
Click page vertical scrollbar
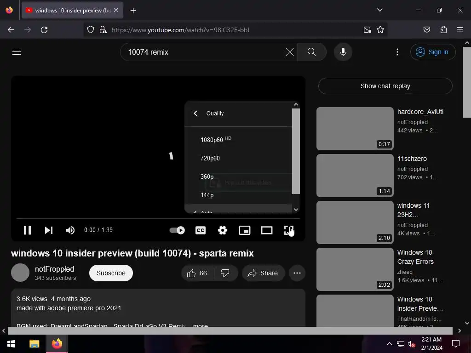point(467,83)
